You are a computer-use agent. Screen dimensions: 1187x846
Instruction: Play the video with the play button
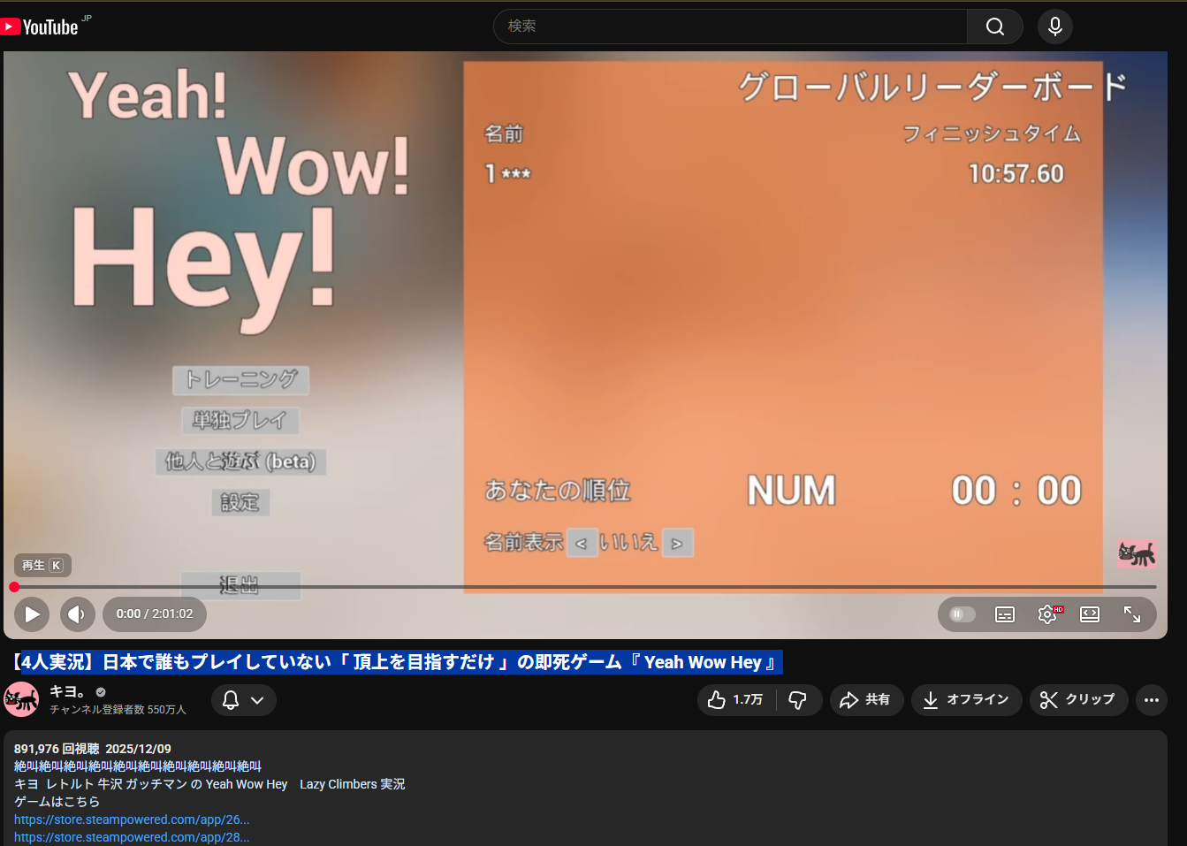(32, 614)
